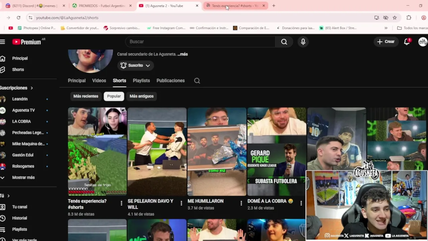
Task: Click the Crear button
Action: (x=386, y=42)
